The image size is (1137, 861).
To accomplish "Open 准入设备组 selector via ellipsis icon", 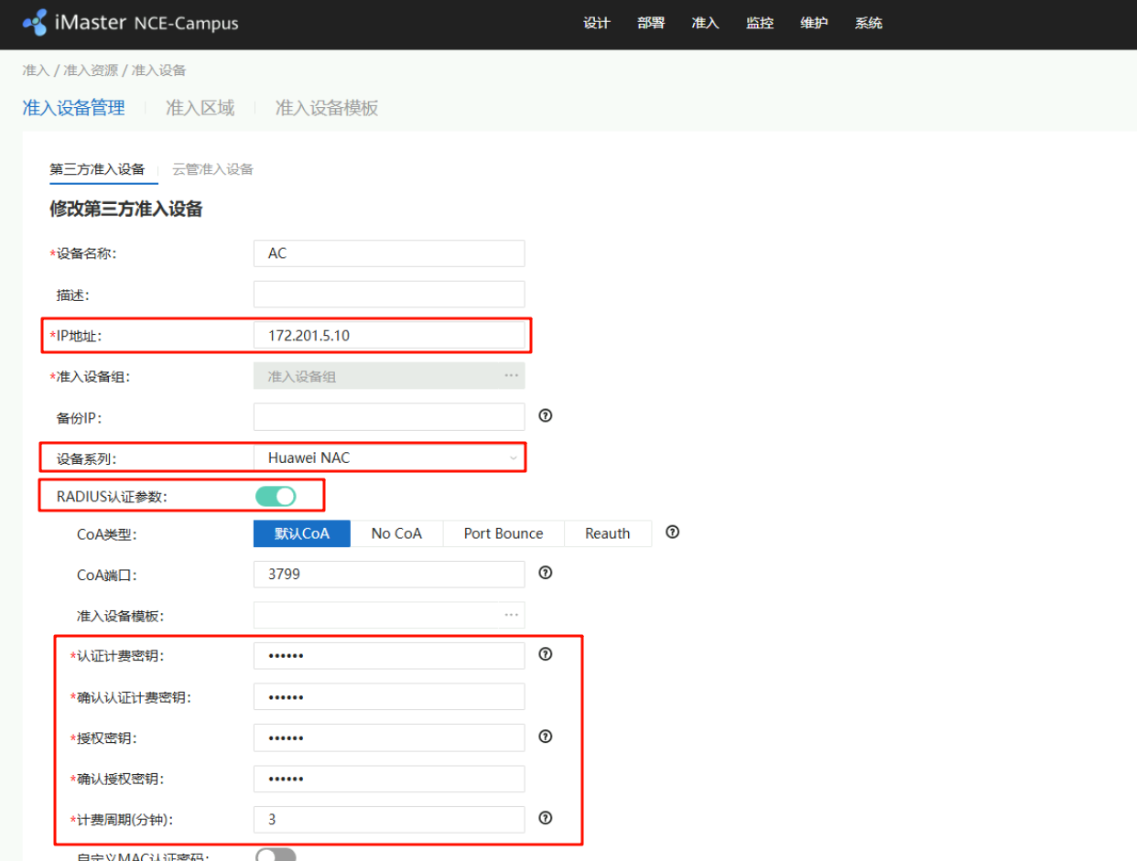I will click(511, 376).
